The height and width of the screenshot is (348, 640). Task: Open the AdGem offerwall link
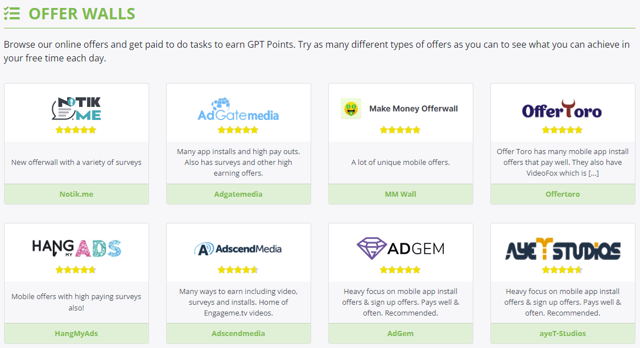(x=400, y=333)
